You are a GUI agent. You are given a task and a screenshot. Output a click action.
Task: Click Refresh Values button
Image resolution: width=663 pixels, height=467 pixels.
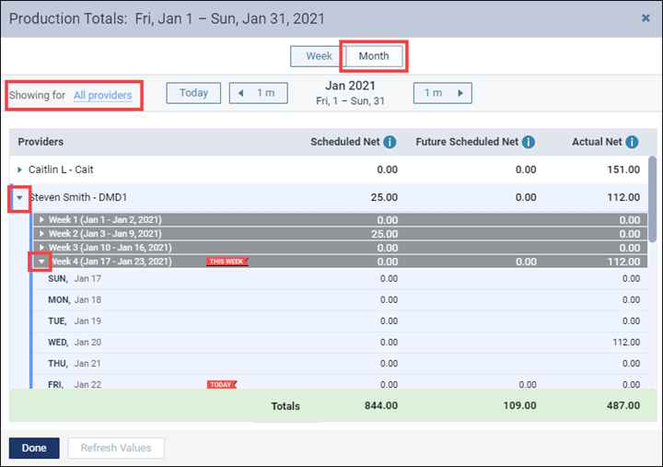coord(116,448)
